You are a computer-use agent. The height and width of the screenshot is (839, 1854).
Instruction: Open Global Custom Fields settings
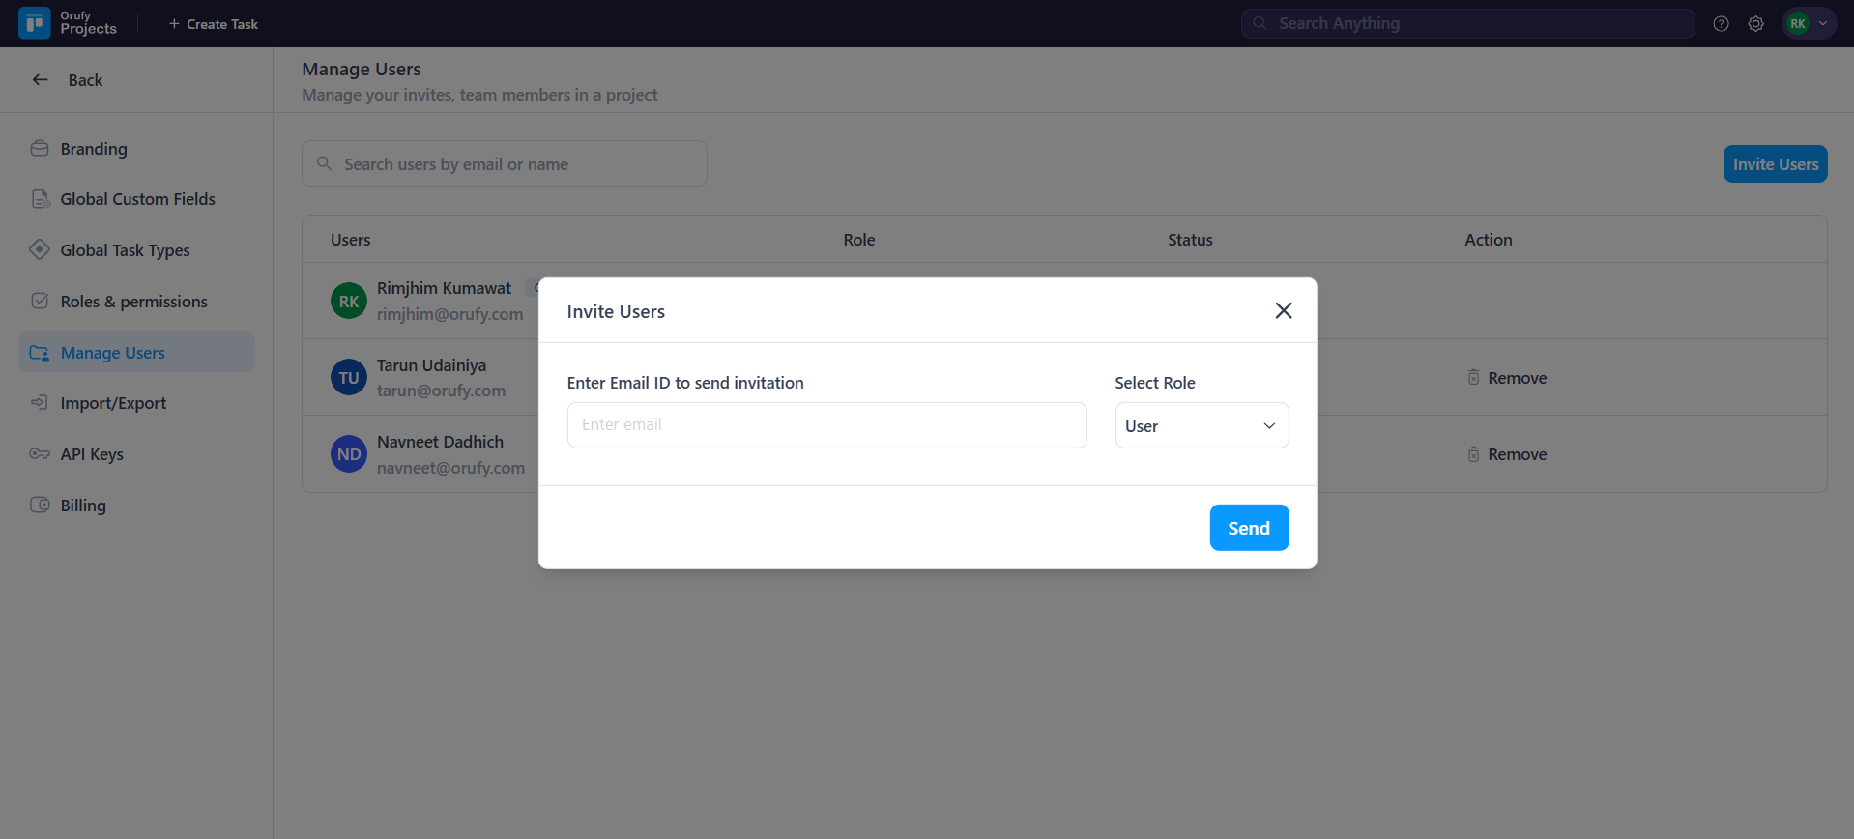click(137, 199)
